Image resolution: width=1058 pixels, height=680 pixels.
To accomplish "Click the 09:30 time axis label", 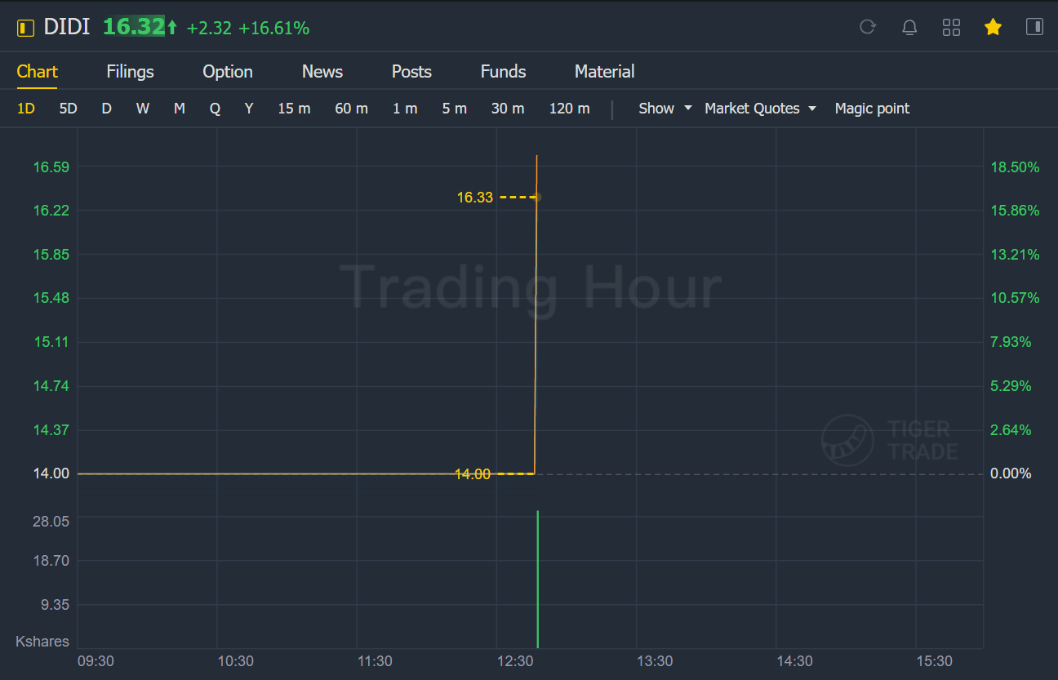I will (x=96, y=660).
